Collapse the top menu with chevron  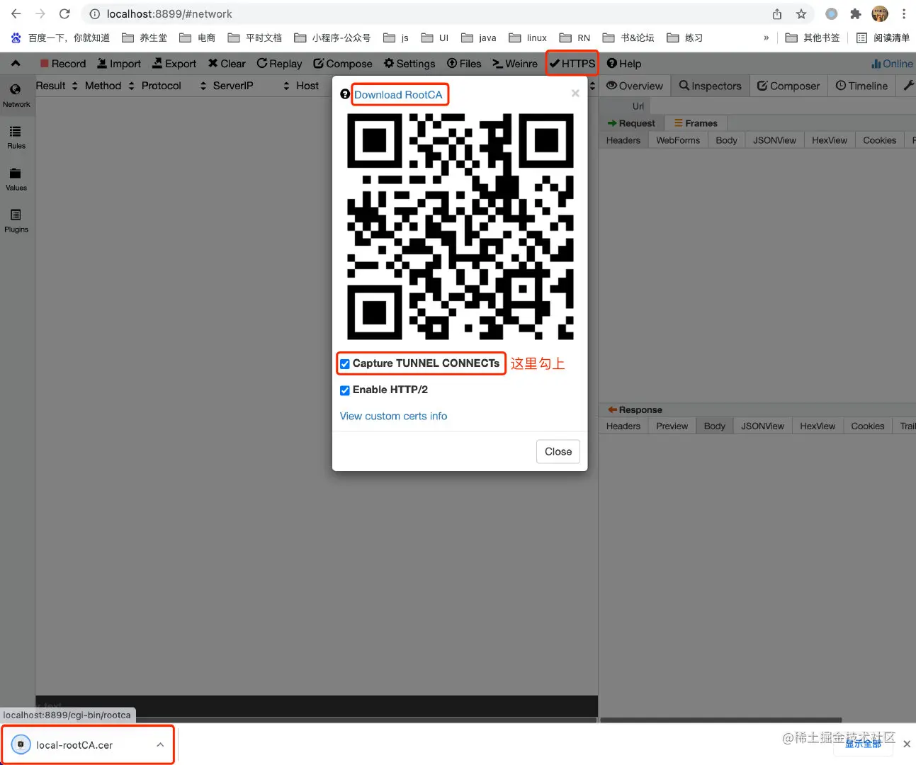click(x=16, y=64)
